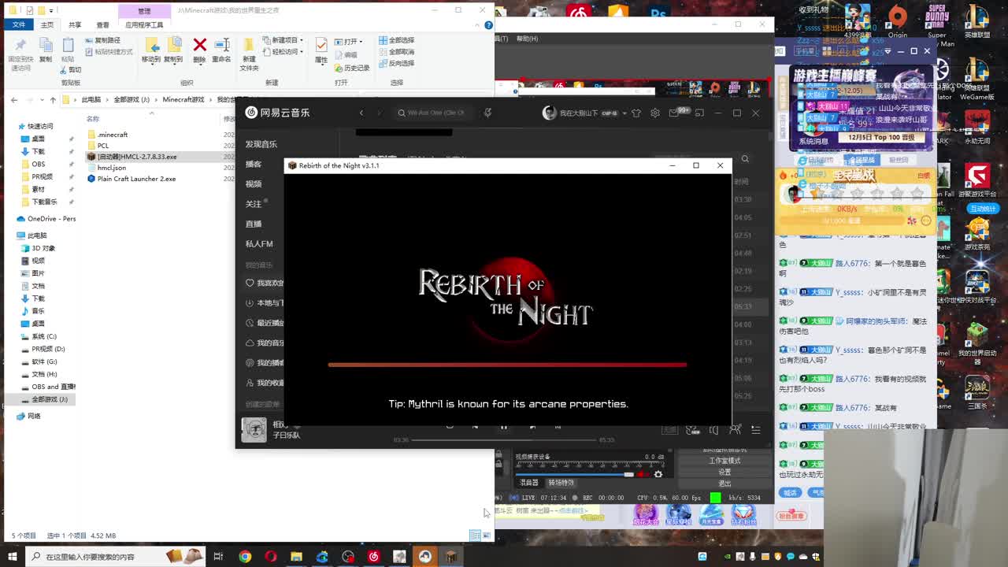Adjust the OBS mixer volume slider

(x=576, y=474)
